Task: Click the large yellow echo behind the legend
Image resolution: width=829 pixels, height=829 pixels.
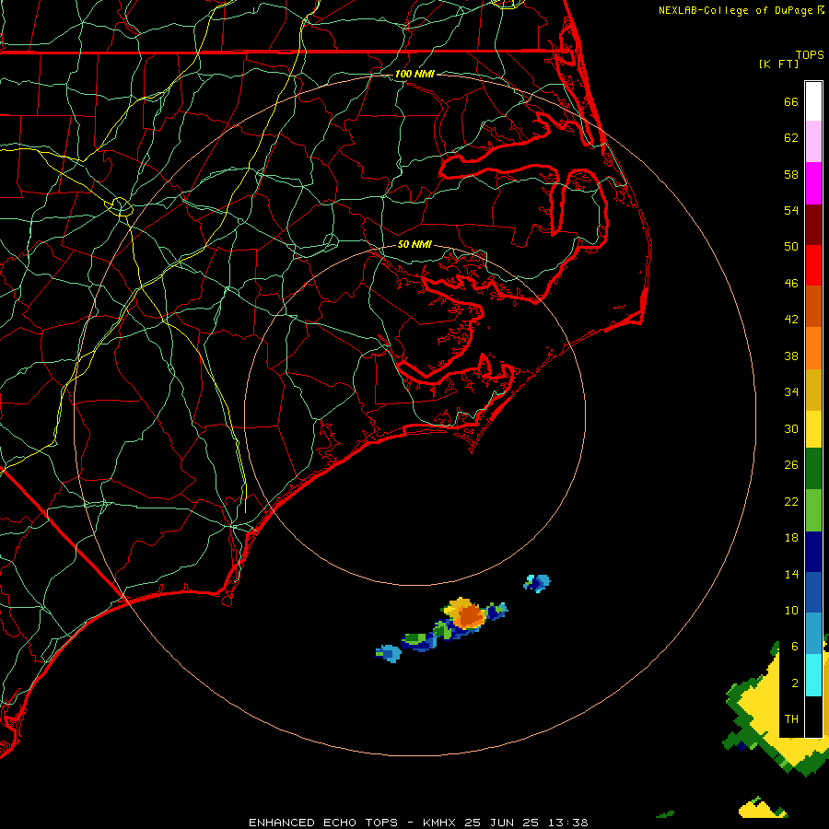Action: [x=766, y=708]
